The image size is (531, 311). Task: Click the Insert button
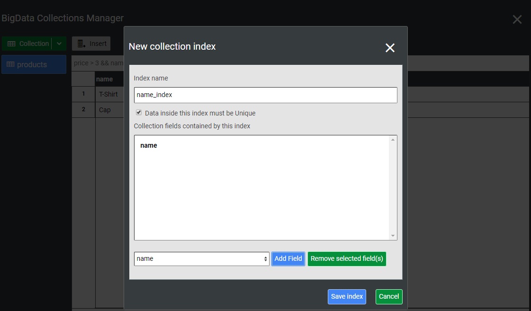pos(91,44)
